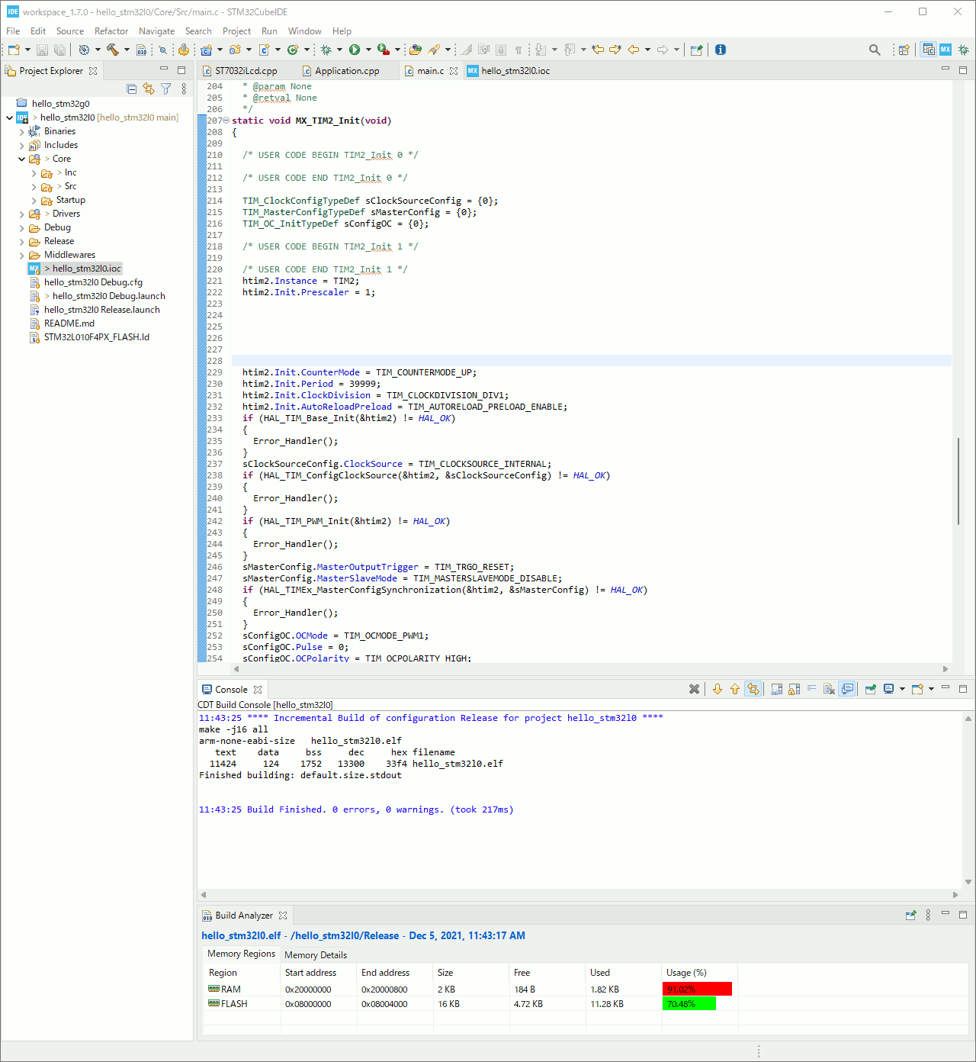Click the Search magnifier icon
This screenshot has width=976, height=1062.
875,50
